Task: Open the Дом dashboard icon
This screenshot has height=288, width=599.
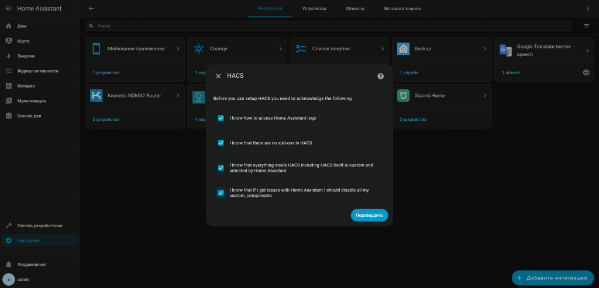Action: [9, 26]
